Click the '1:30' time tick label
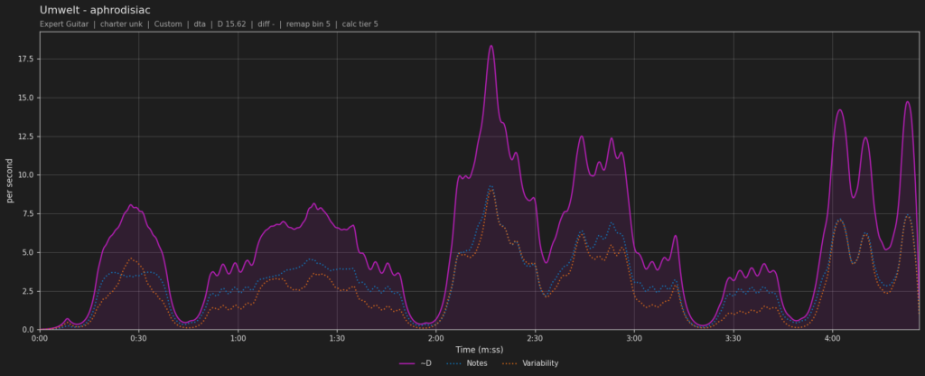The image size is (925, 376). pos(337,339)
